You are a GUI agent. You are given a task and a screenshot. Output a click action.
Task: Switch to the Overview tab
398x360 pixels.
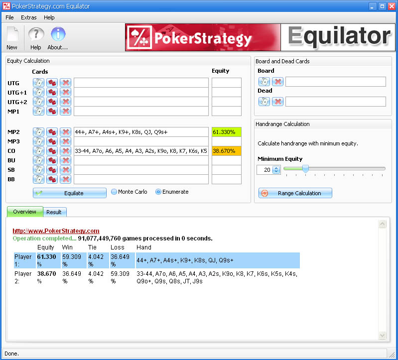click(x=25, y=212)
